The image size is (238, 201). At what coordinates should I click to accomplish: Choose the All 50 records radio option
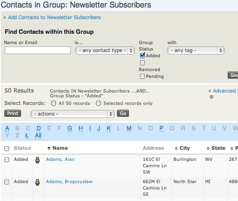54,103
